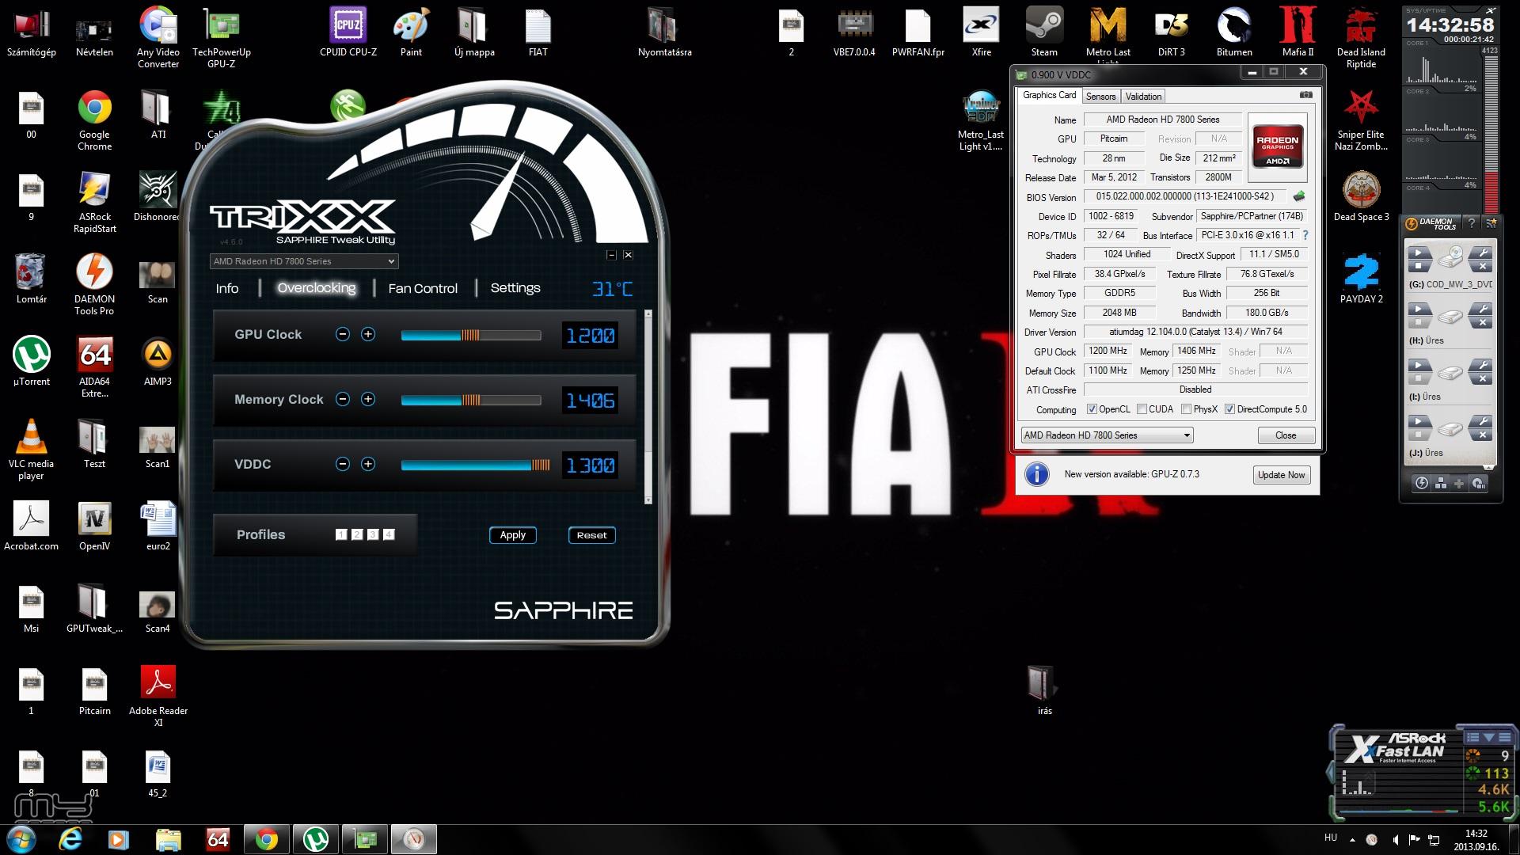Open GPU-Z card selection dropdown
1520x855 pixels.
[x=1107, y=435]
